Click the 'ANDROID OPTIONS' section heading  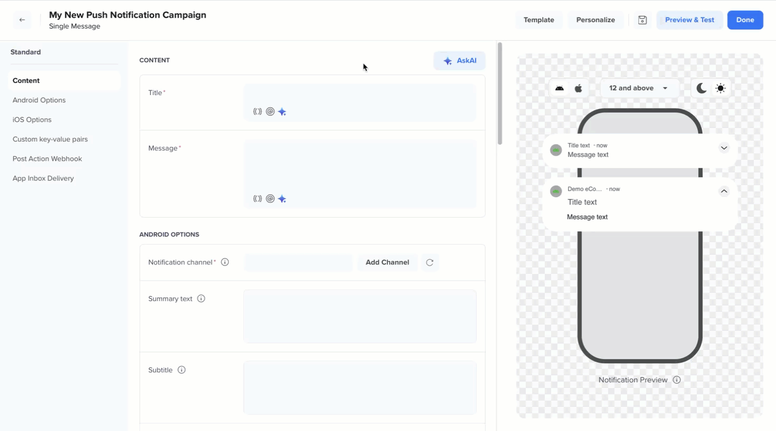[169, 235]
